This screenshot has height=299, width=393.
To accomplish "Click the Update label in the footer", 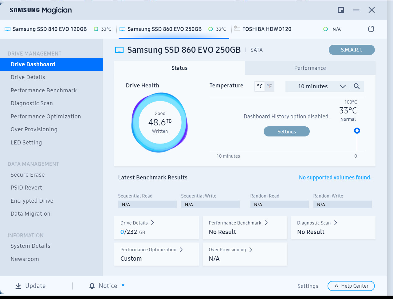I will [x=35, y=286].
